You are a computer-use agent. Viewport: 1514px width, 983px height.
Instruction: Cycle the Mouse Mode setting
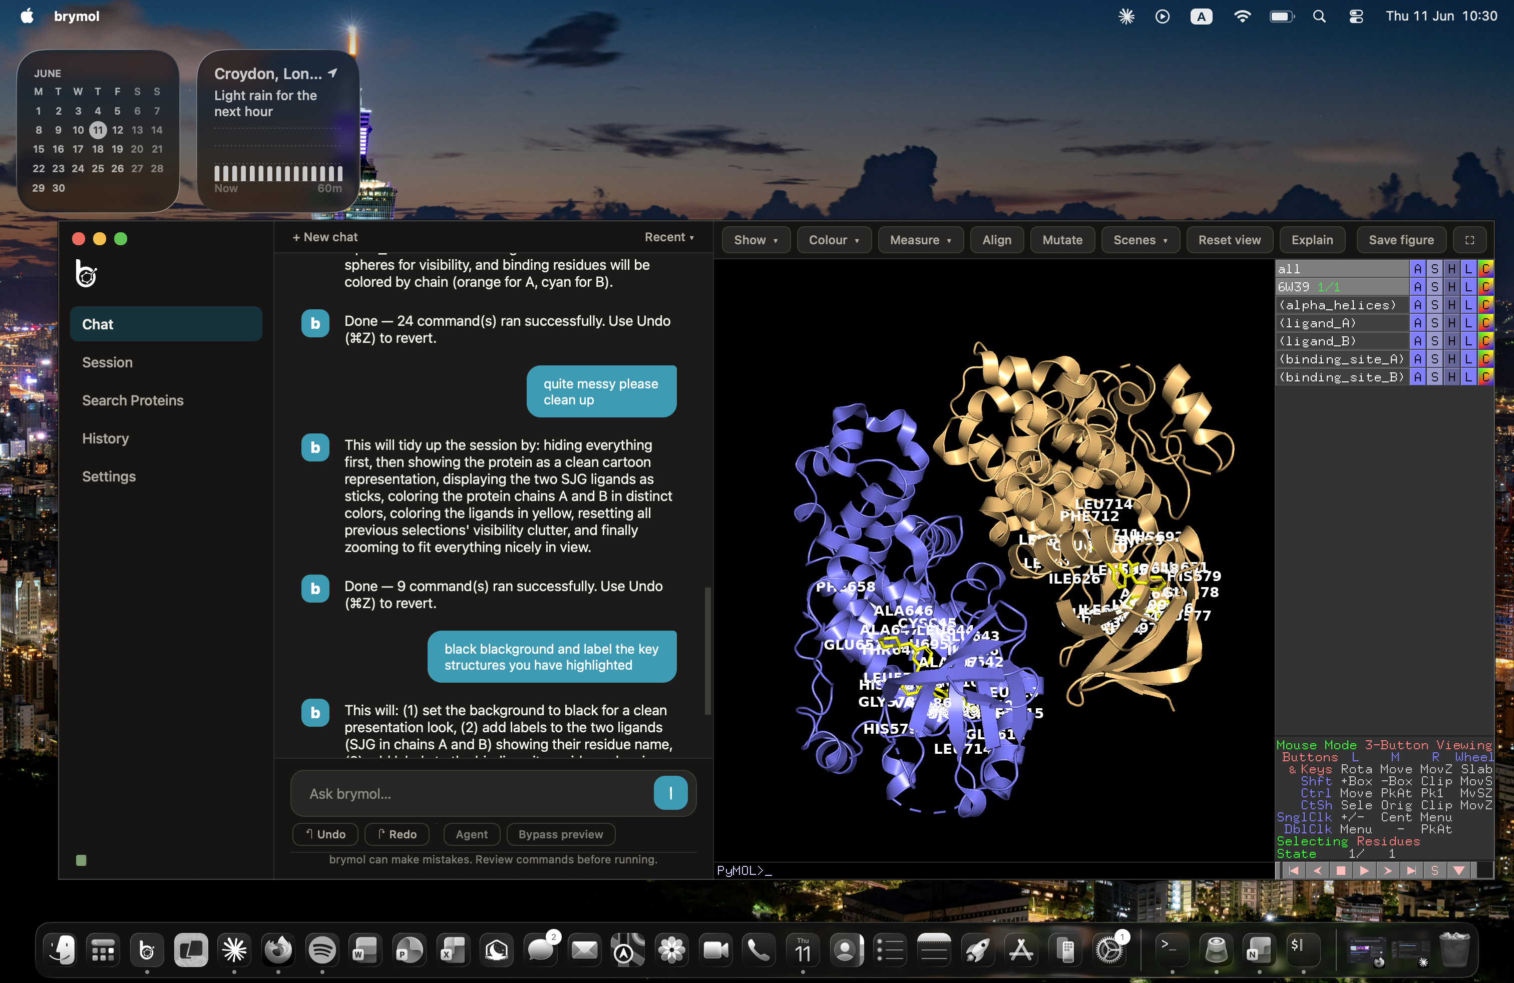click(x=1384, y=745)
